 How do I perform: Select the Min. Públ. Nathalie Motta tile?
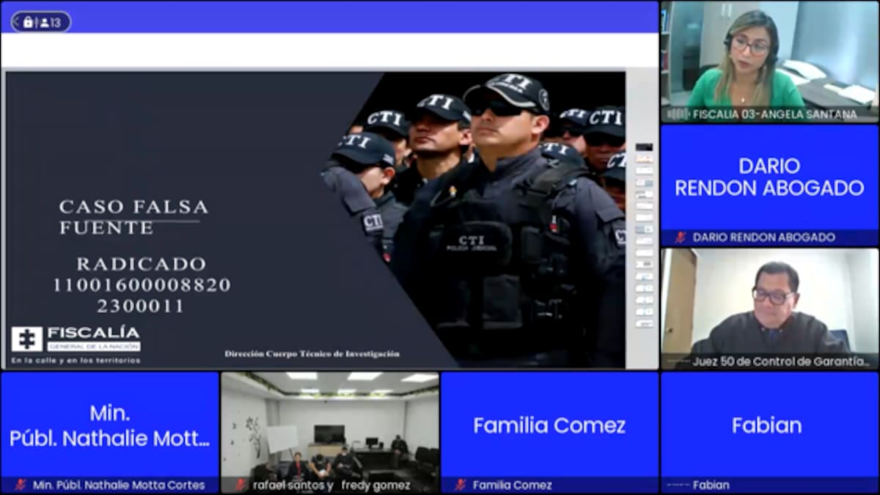click(x=110, y=425)
